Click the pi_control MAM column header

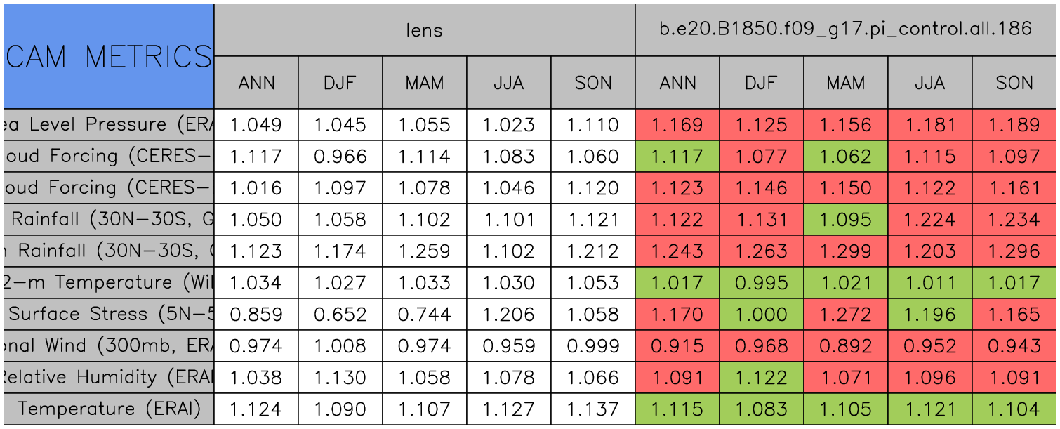click(845, 83)
